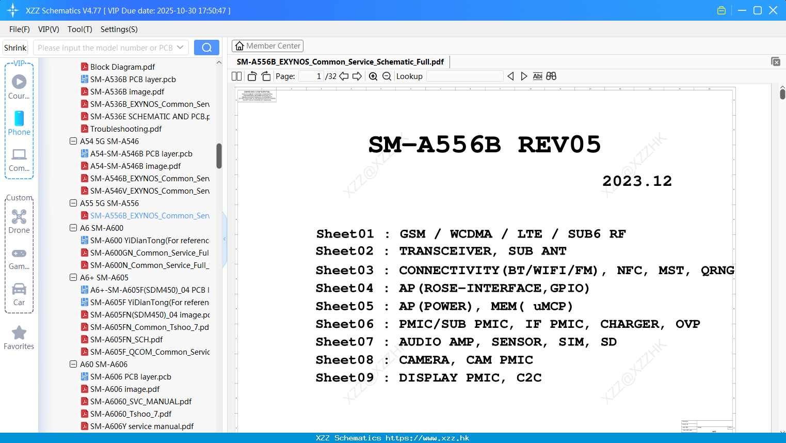Click the Shrink button
This screenshot has width=786, height=443.
pyautogui.click(x=15, y=48)
